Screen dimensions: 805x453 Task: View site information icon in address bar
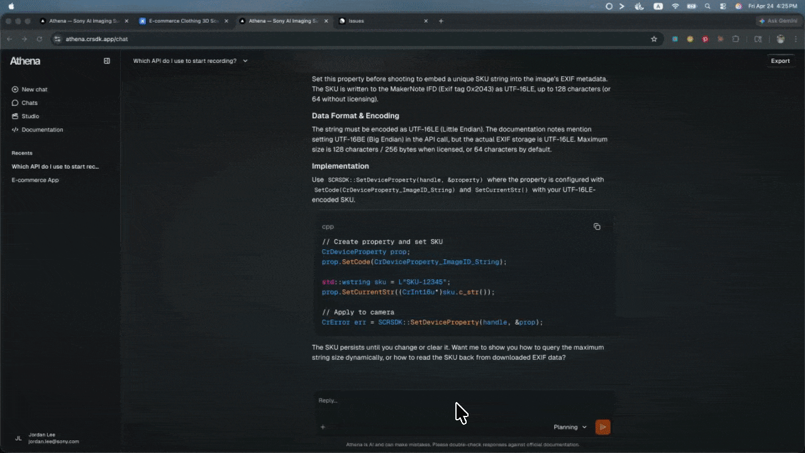click(x=57, y=39)
